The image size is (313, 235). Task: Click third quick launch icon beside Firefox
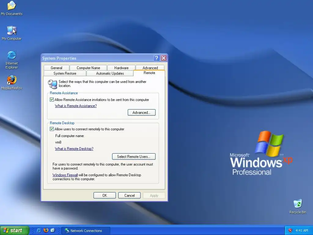[x=53, y=230]
